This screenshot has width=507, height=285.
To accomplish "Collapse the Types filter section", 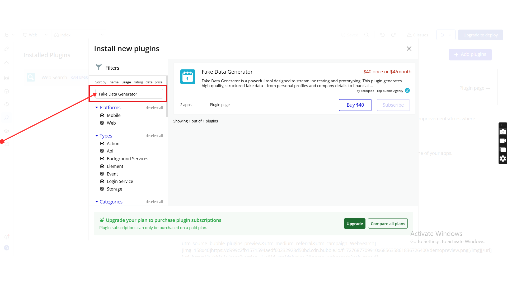I will [97, 136].
